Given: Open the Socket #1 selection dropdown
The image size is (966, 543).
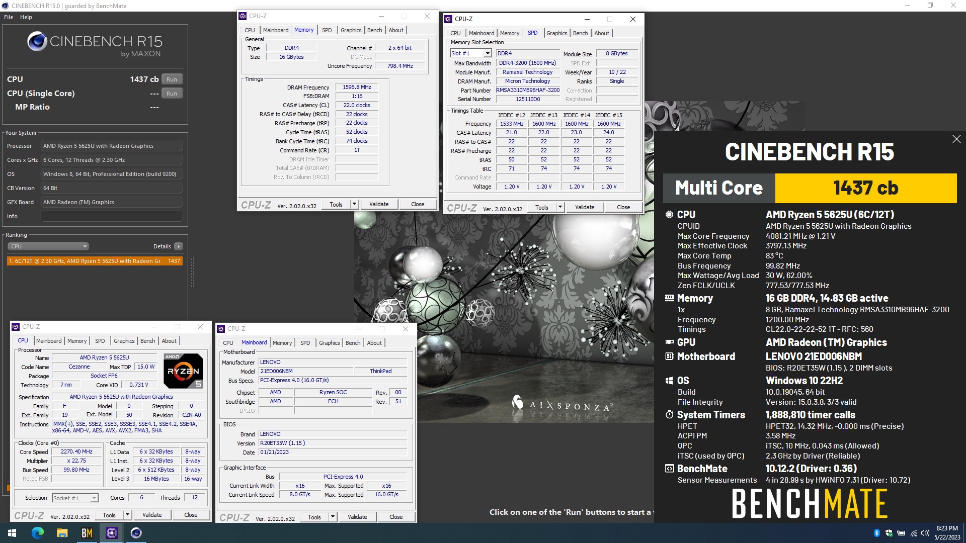Looking at the screenshot, I should [x=94, y=498].
